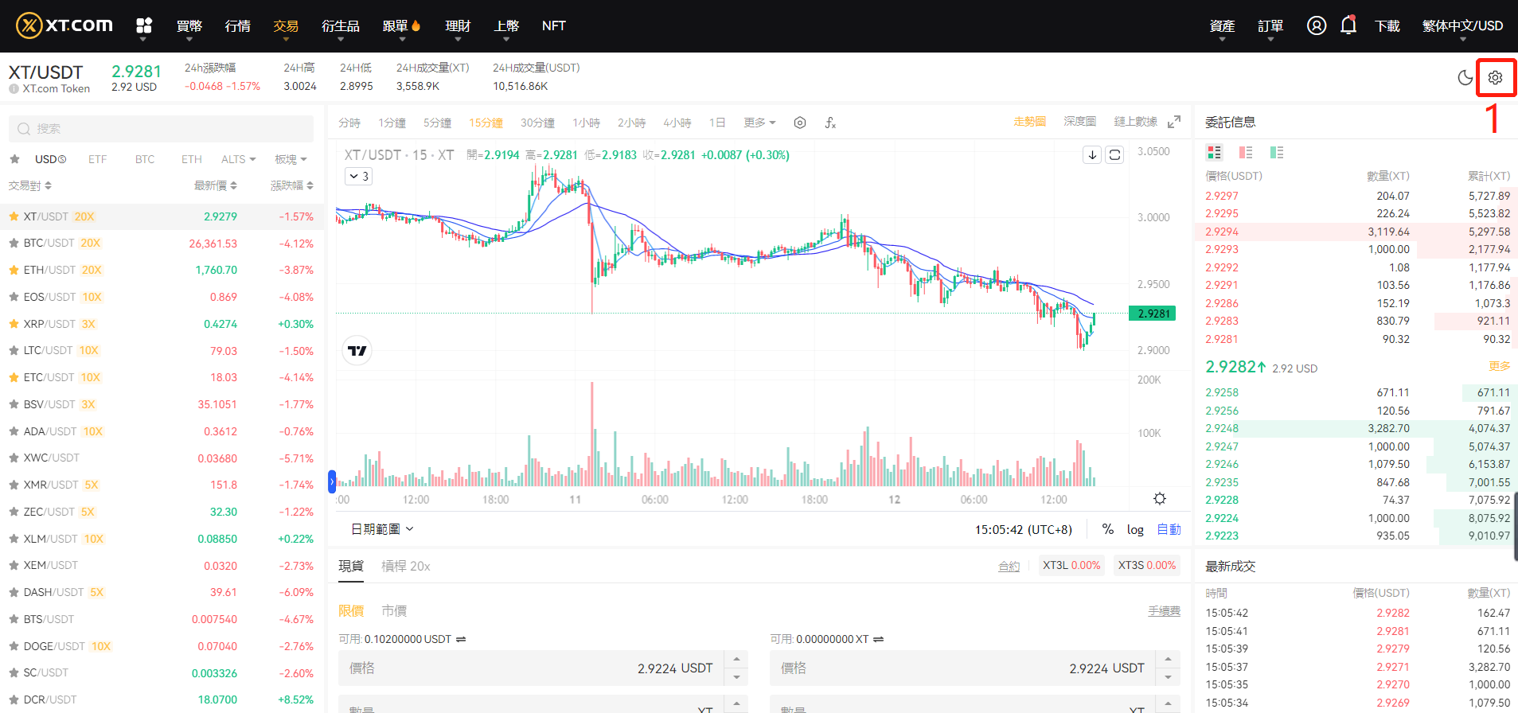1518x713 pixels.
Task: Open the user account profile icon
Action: pyautogui.click(x=1317, y=25)
